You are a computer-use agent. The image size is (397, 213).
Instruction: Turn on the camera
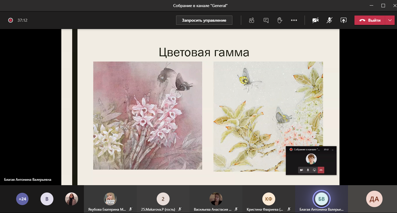point(315,20)
